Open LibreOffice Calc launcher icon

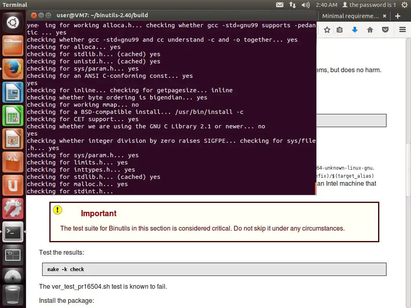13,116
